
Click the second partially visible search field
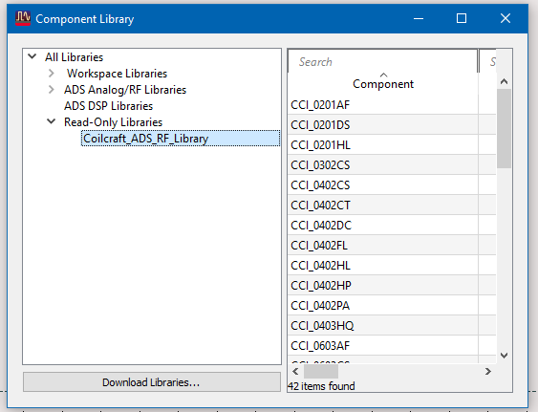pos(488,61)
